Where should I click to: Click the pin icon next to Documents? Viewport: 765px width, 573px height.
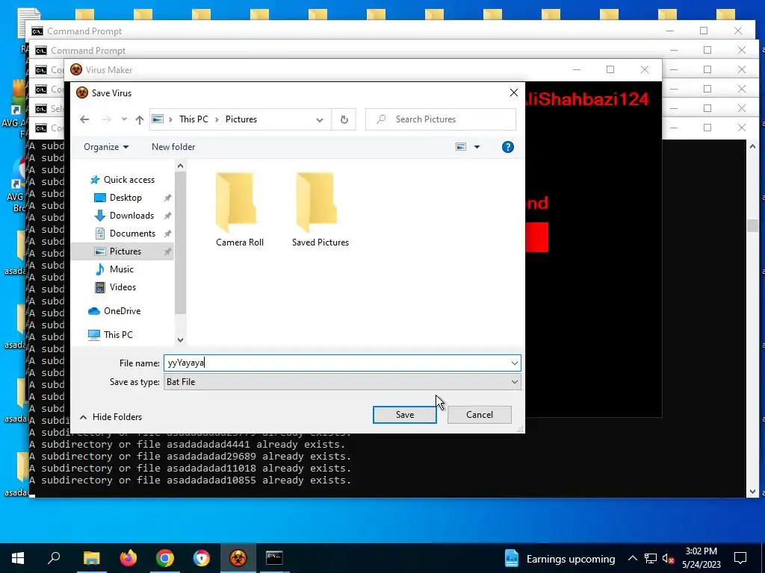click(x=167, y=234)
